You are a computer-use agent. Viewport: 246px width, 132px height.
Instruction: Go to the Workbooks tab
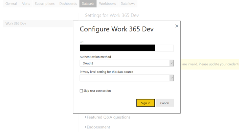107,4
